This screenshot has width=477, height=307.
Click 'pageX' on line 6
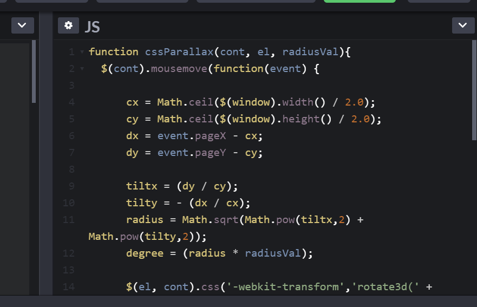click(210, 136)
